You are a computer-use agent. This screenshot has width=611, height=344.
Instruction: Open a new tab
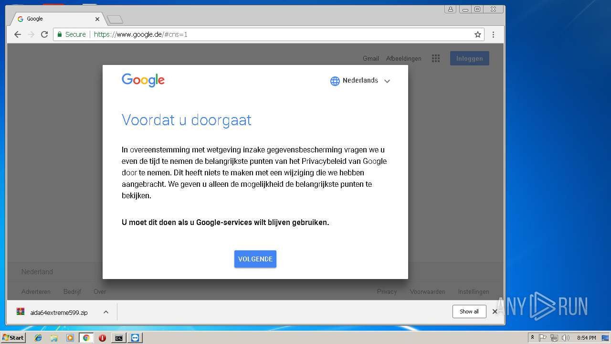(x=115, y=19)
